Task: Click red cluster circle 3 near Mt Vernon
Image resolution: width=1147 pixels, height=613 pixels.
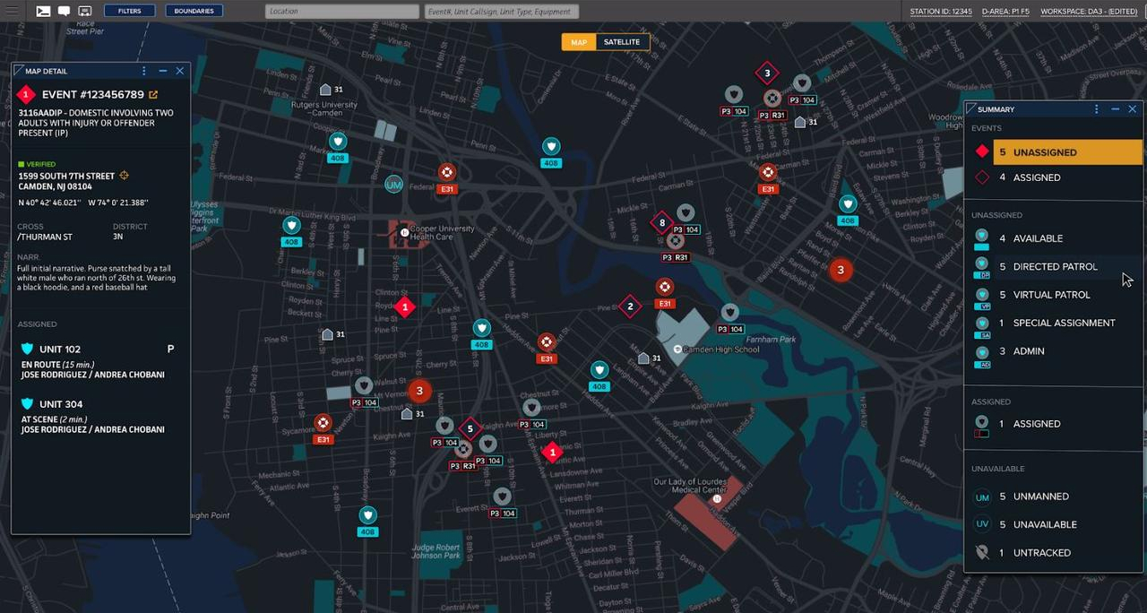Action: point(419,391)
